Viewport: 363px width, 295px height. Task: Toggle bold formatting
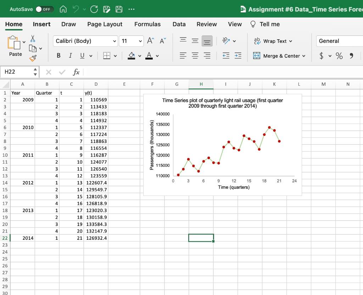(58, 56)
